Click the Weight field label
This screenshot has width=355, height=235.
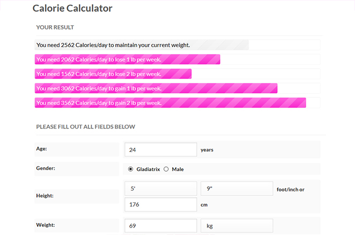(46, 225)
